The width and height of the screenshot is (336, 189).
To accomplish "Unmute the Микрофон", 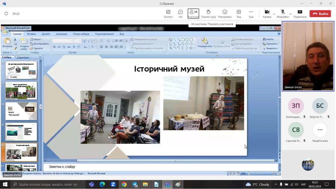I will pos(283,13).
